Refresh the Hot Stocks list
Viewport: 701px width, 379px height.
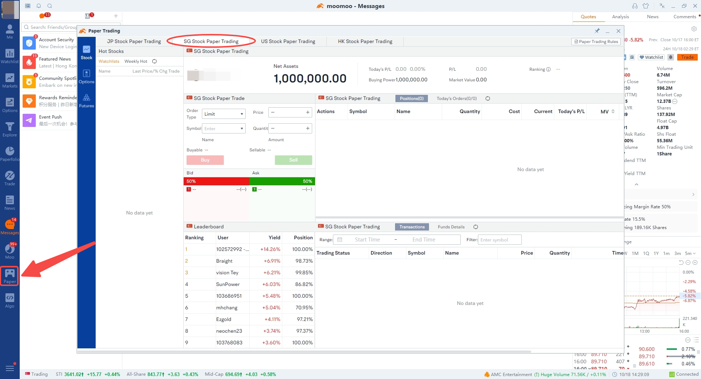click(x=154, y=61)
